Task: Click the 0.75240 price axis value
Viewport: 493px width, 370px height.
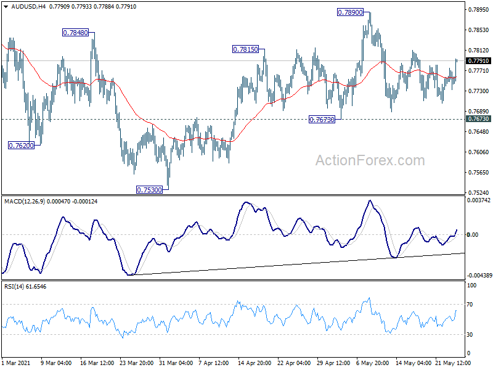Action: pyautogui.click(x=479, y=193)
